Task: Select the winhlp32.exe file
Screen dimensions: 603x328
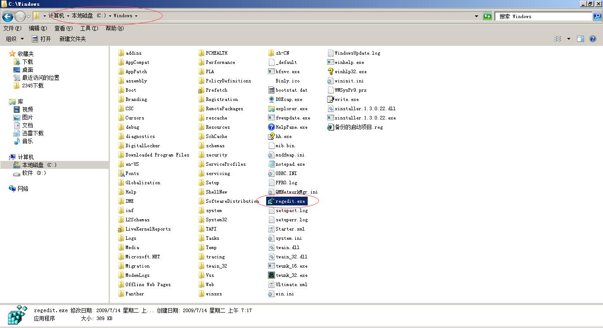Action: 350,71
